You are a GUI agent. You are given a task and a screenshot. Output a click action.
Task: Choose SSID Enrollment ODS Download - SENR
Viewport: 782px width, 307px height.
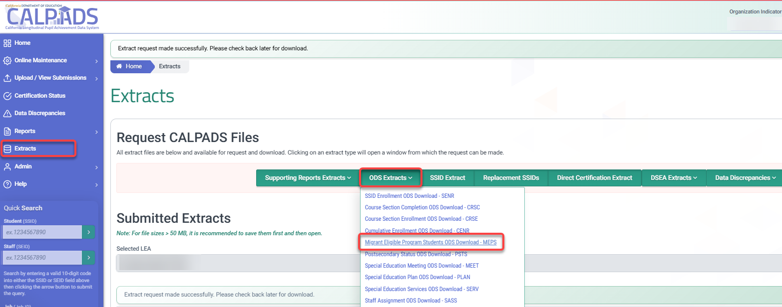(x=409, y=196)
